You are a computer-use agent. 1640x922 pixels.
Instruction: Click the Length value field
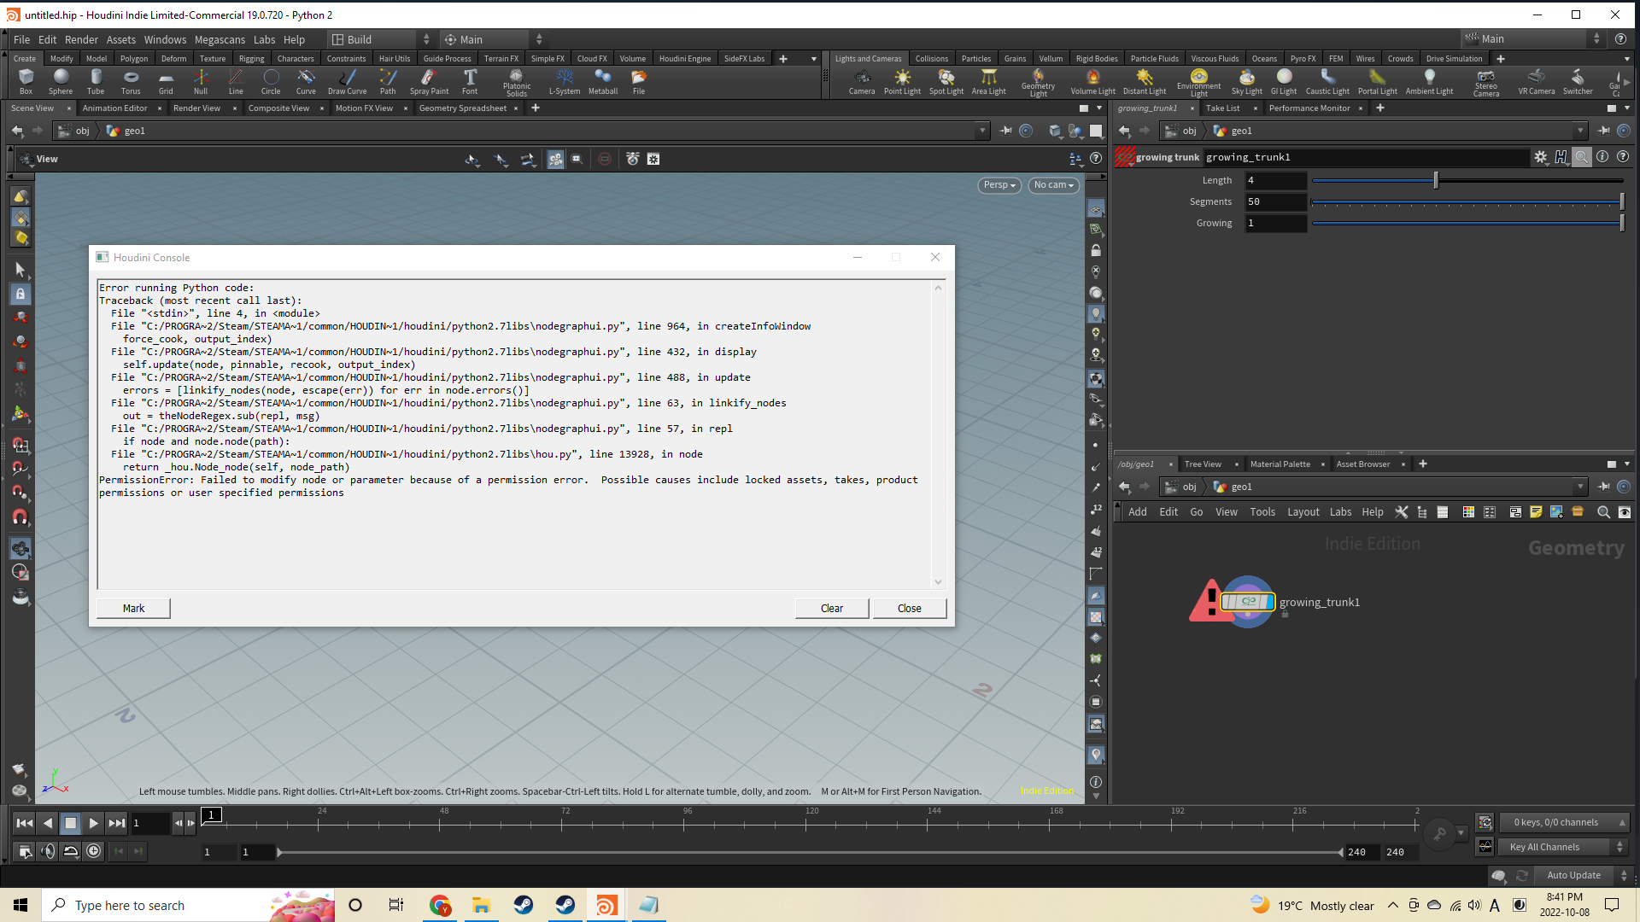[x=1275, y=180]
